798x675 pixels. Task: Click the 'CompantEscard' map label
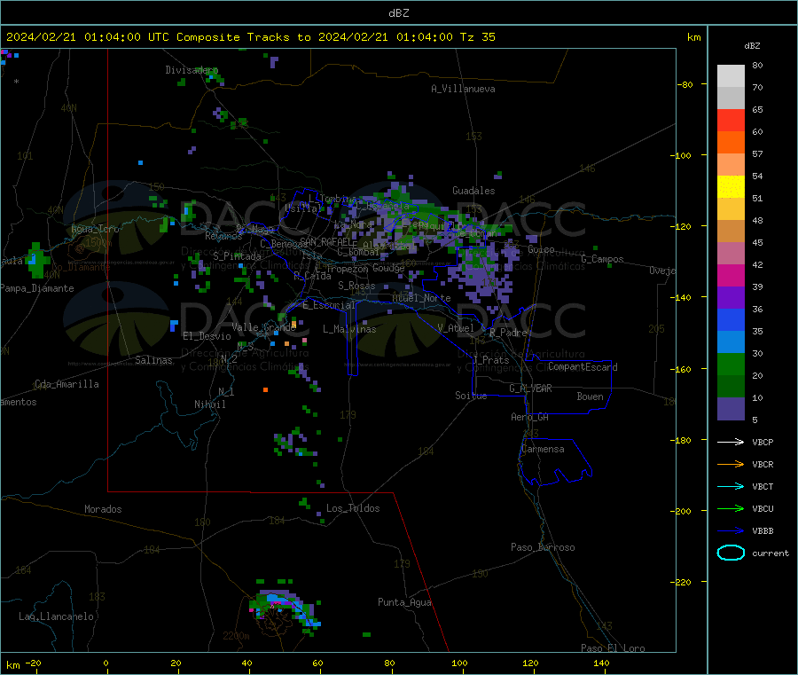583,366
